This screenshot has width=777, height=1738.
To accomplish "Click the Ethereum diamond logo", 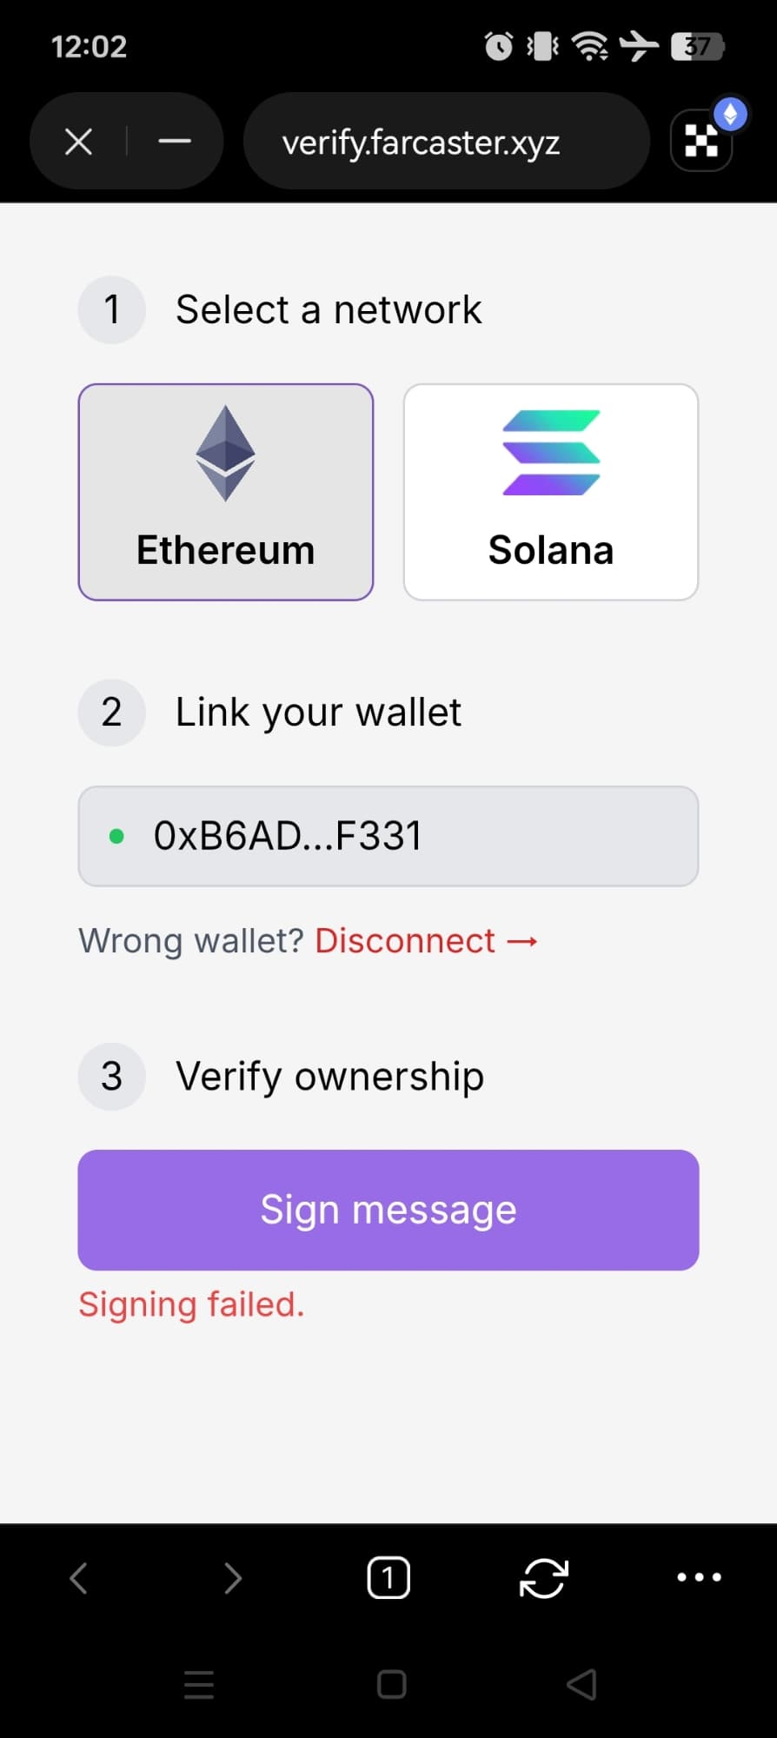I will (226, 453).
